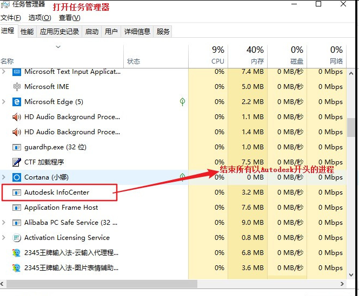Select the Autodesk InfoCenter process row
Screen dimensions: 359x296
click(x=174, y=192)
